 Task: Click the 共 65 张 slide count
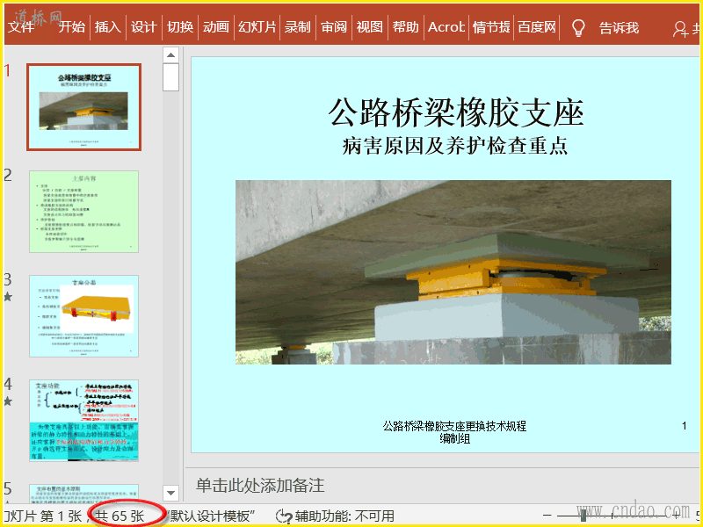coord(120,516)
